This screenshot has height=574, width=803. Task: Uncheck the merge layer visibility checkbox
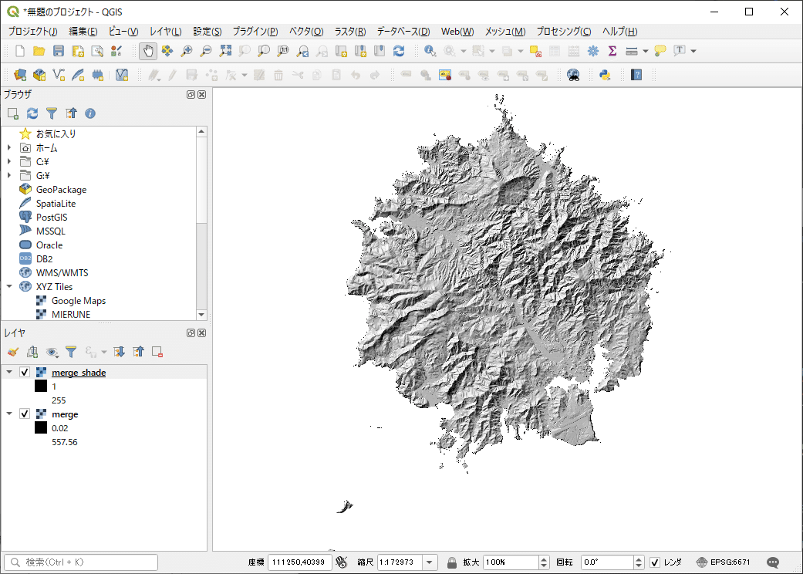[25, 414]
